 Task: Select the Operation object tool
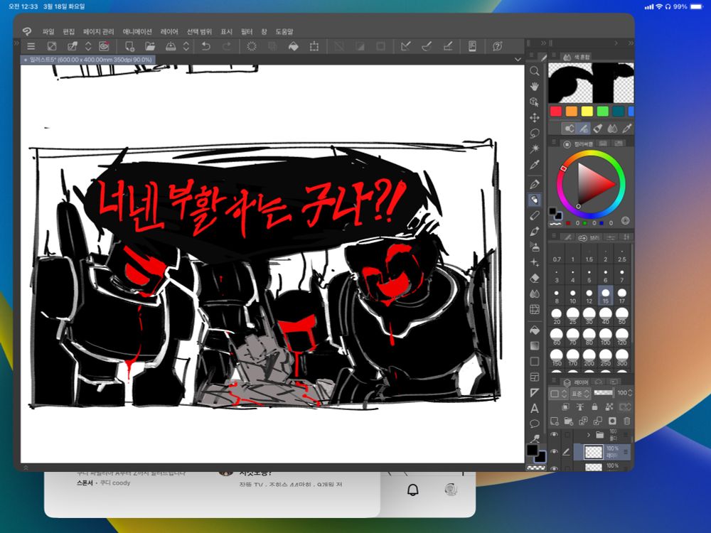535,102
